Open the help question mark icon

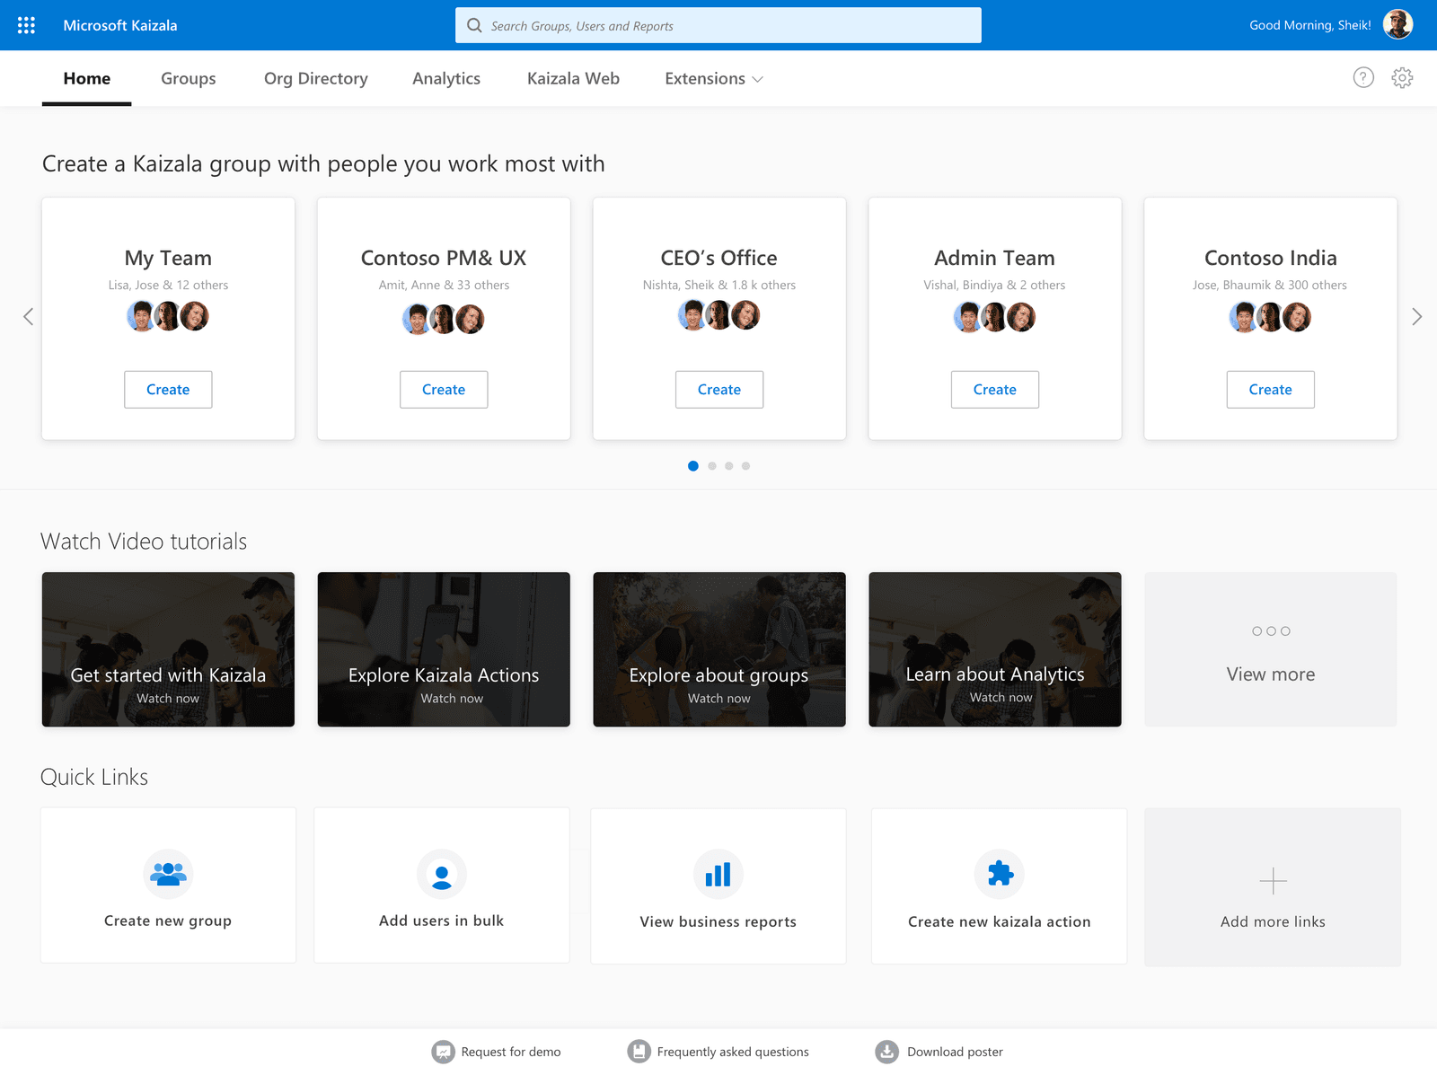[x=1363, y=78]
